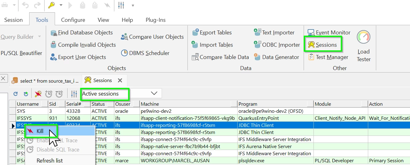Open Compare User Objects
This screenshot has height=165, width=410.
tap(152, 37)
